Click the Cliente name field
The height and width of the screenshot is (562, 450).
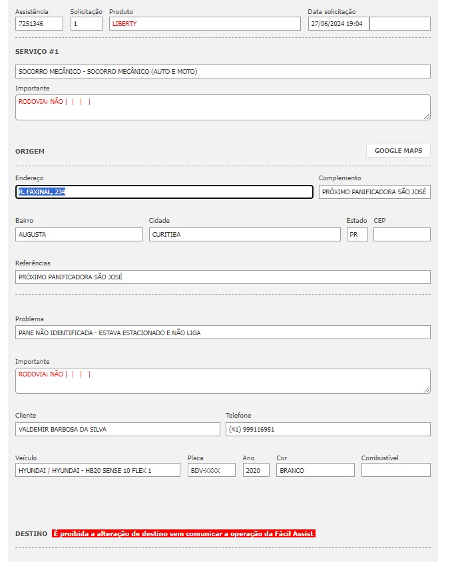(117, 430)
